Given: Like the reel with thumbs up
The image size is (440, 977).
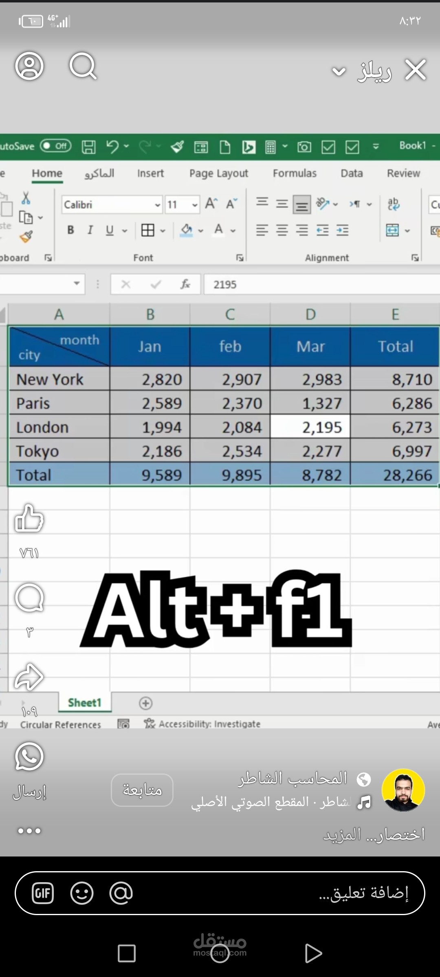Looking at the screenshot, I should 29,518.
